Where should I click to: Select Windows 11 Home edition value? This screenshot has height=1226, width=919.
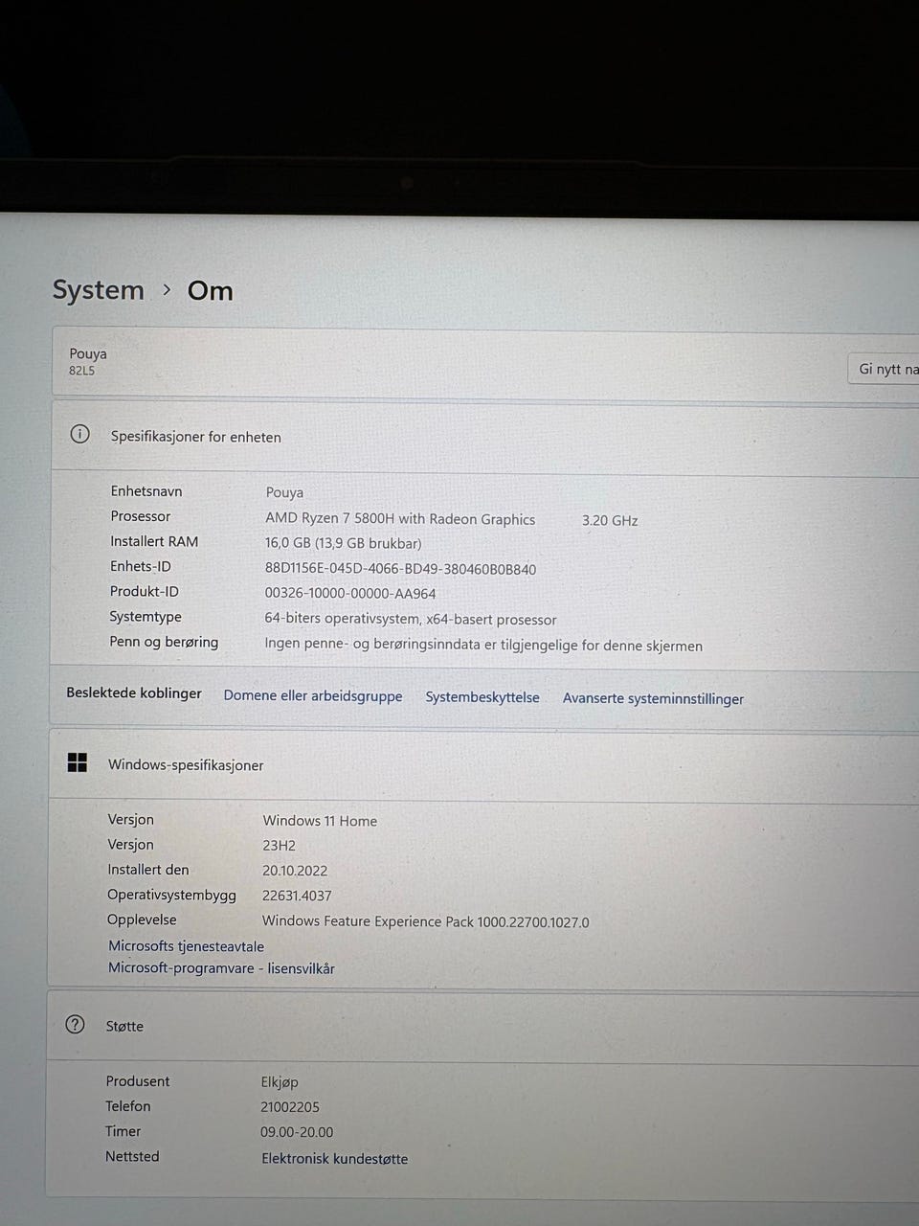pyautogui.click(x=320, y=821)
